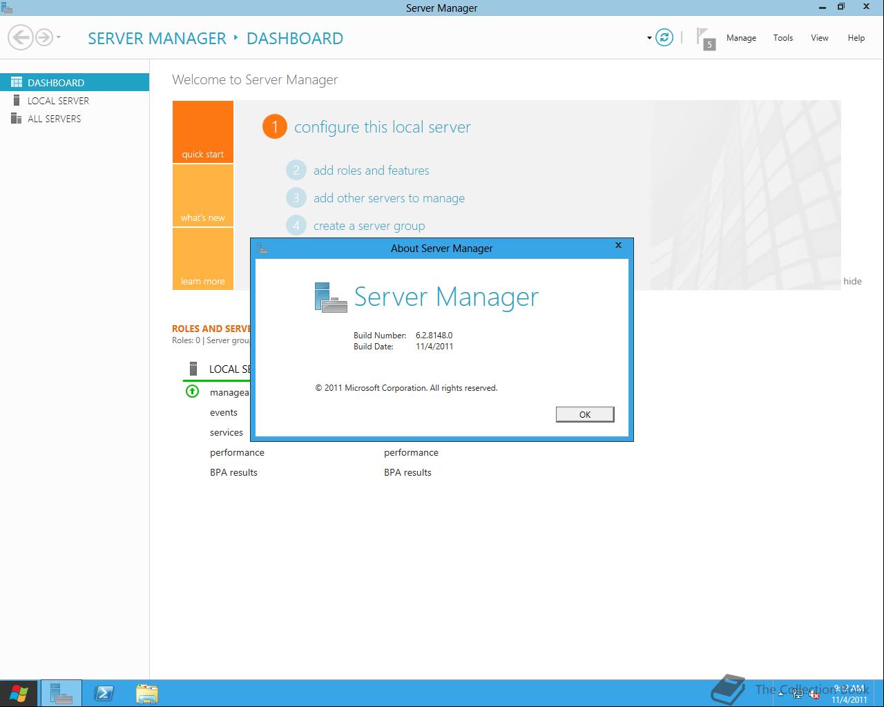Viewport: 884px width, 707px height.
Task: Click the About dialog title bar icon
Action: [x=262, y=248]
